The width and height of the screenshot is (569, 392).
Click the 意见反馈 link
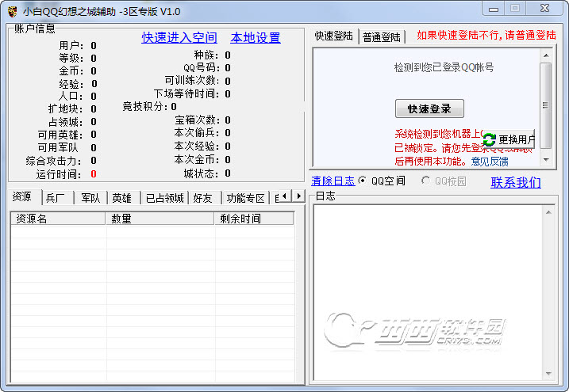[x=490, y=162]
